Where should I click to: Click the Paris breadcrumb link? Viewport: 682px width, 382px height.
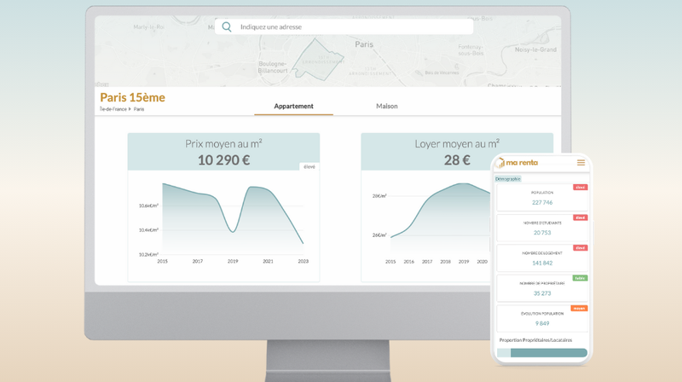139,109
